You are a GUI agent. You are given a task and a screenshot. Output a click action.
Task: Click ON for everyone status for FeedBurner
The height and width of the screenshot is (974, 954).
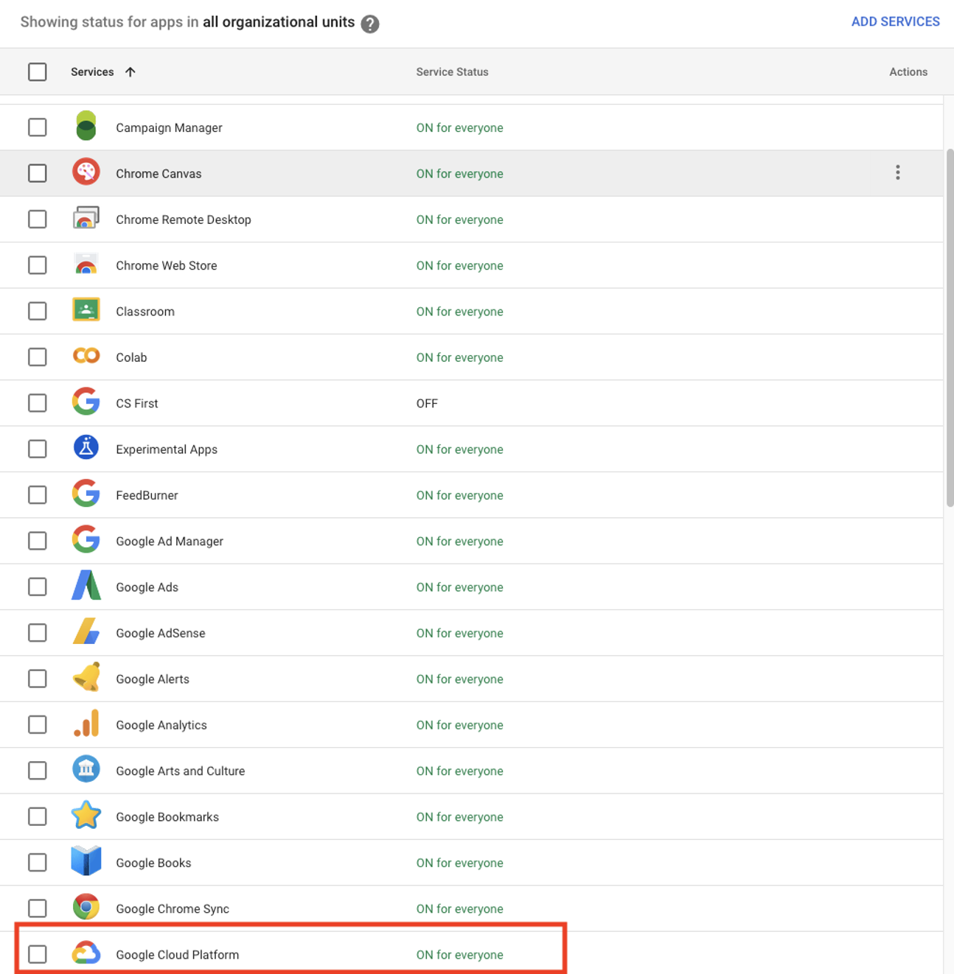tap(459, 495)
